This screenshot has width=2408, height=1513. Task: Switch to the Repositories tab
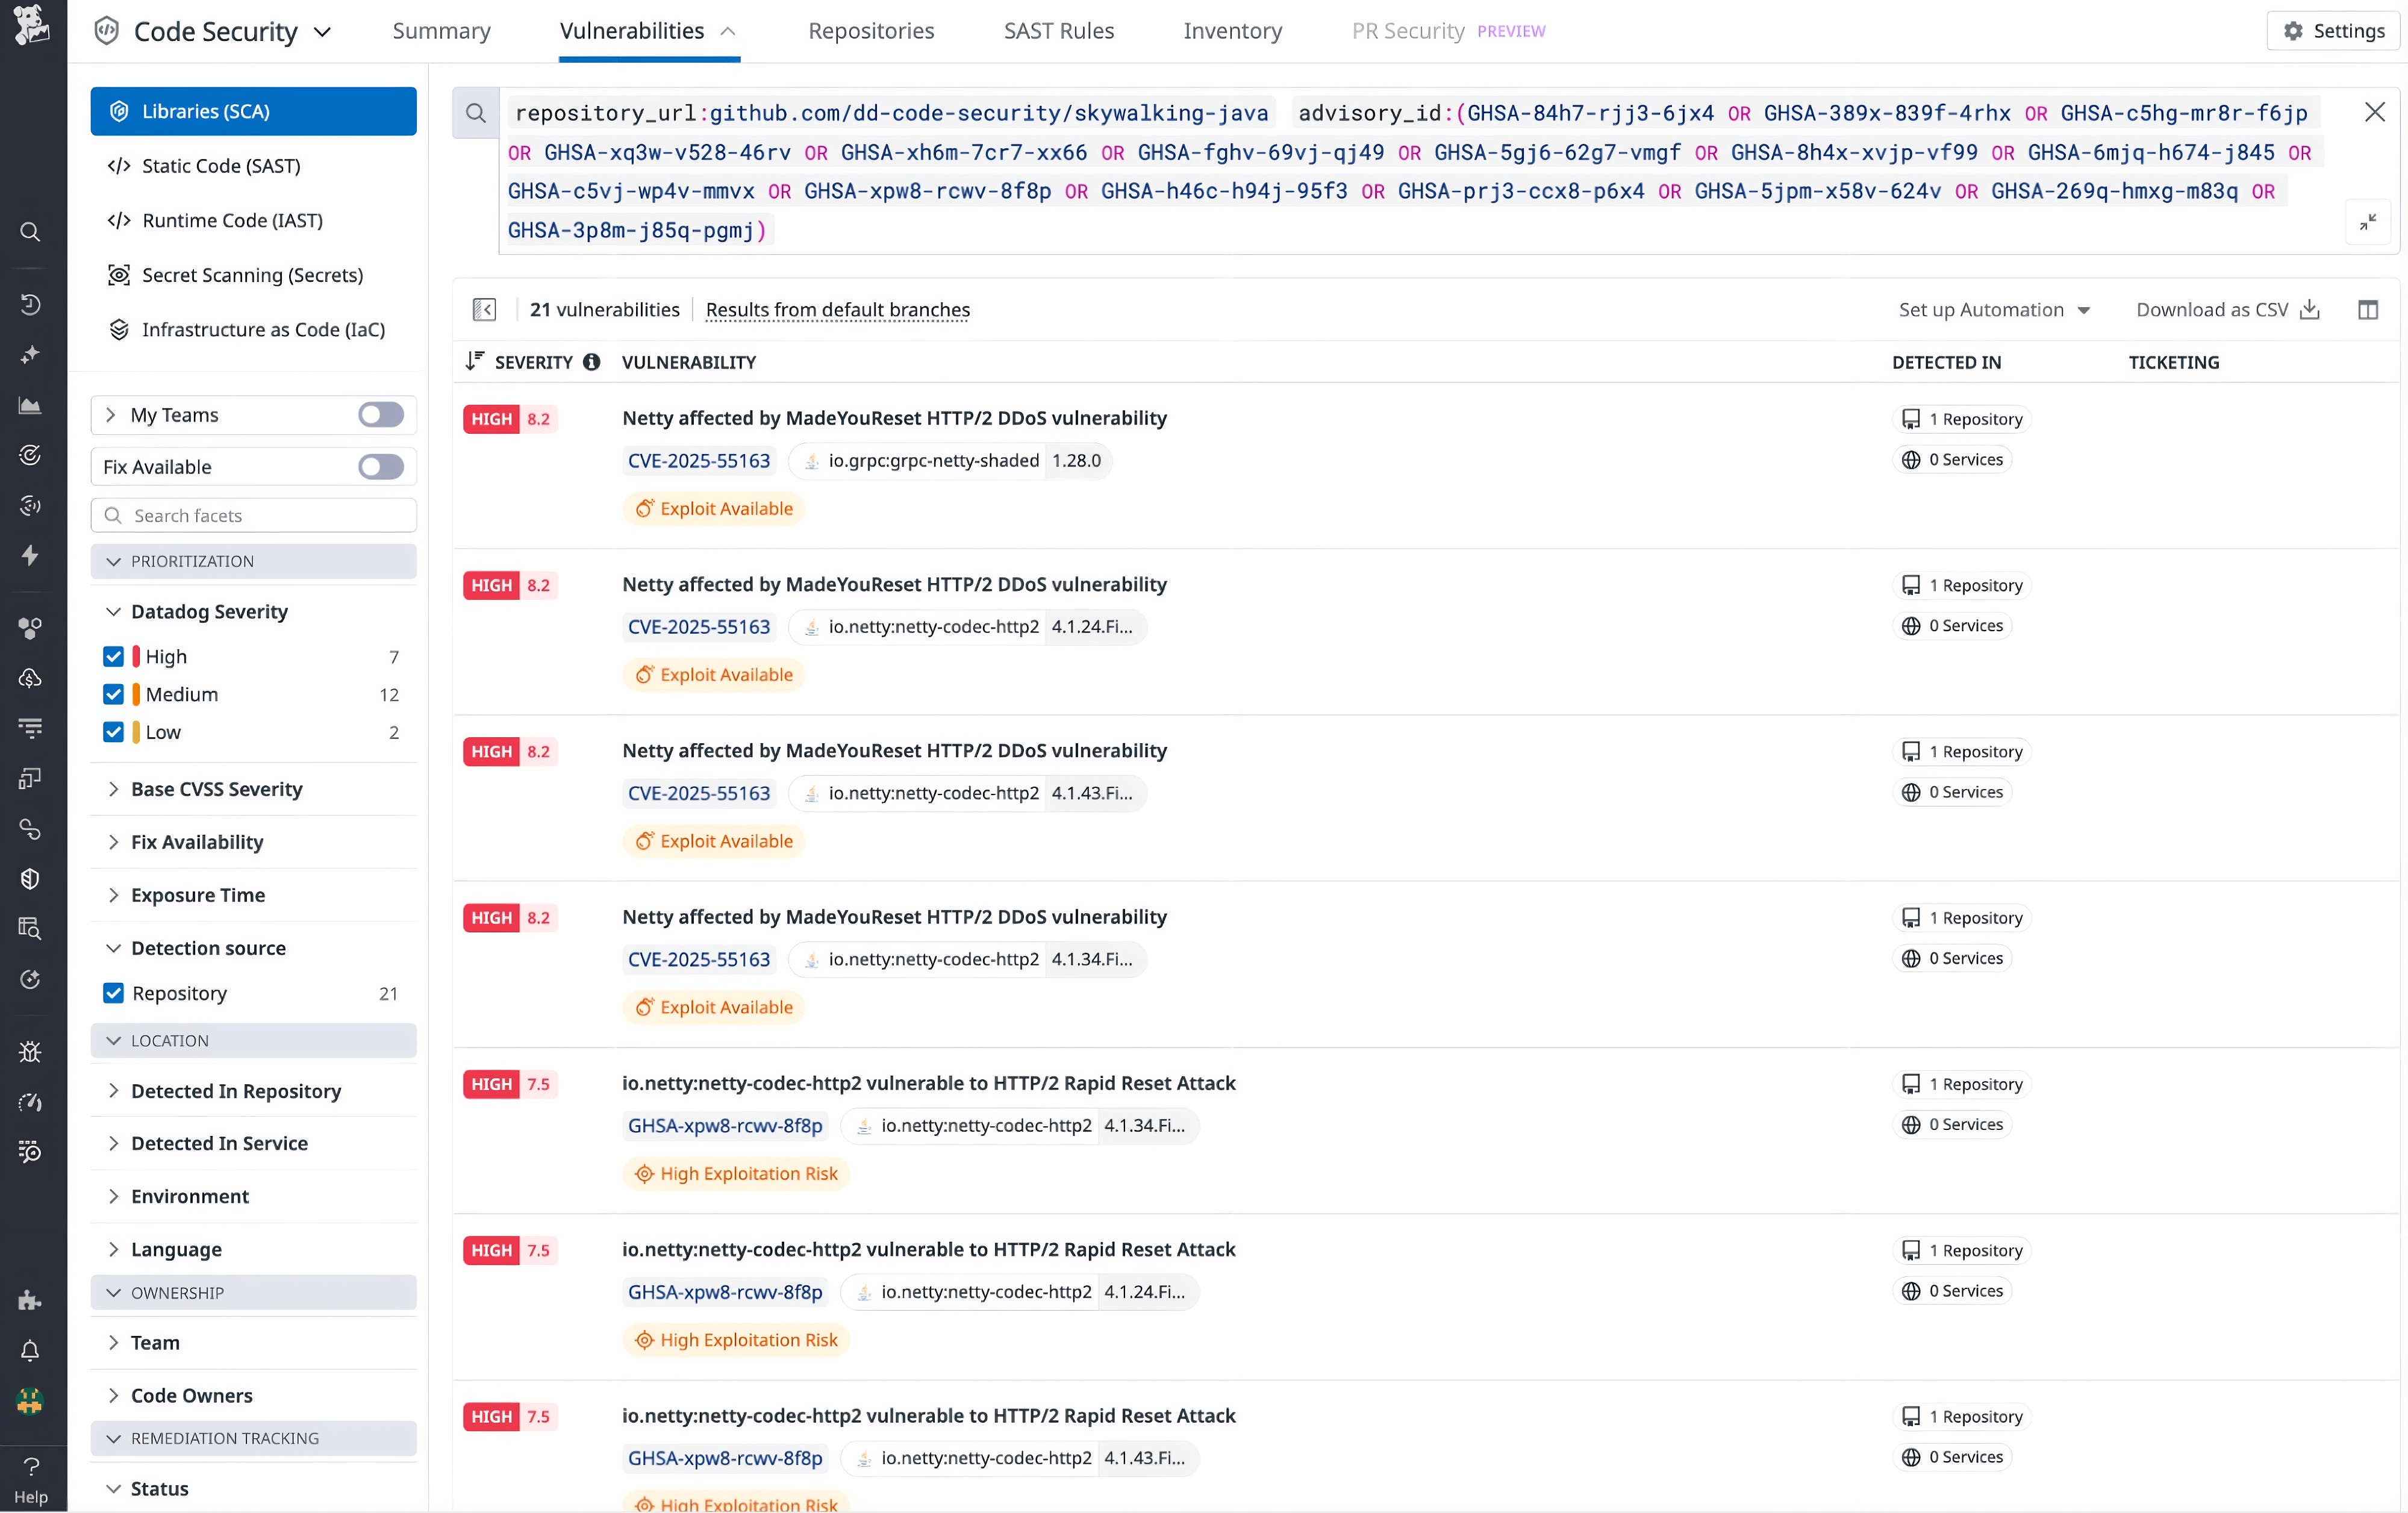pos(871,30)
